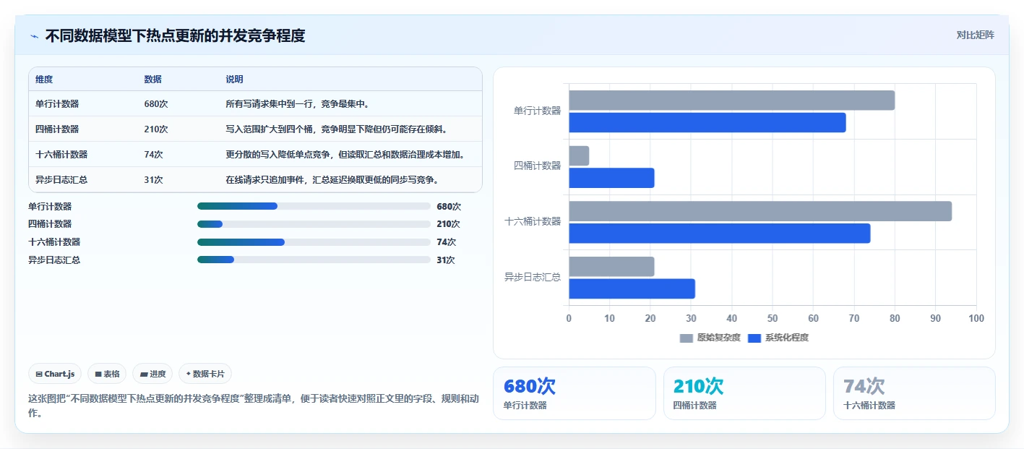Click the gray chart bar for 单行计数器
Screen dimensions: 1024x449
(732, 101)
